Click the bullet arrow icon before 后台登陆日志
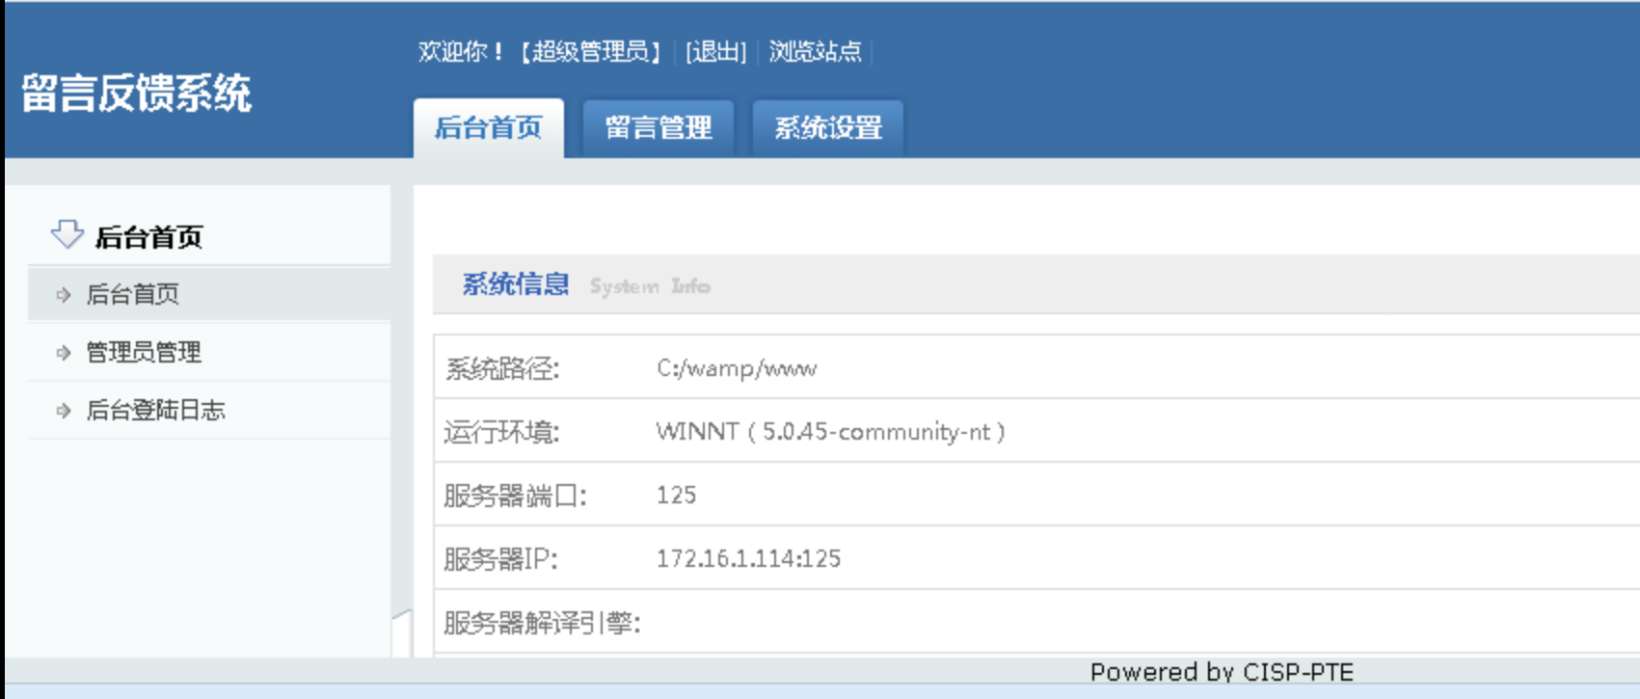The width and height of the screenshot is (1640, 699). (64, 411)
